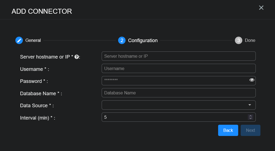The height and width of the screenshot is (151, 275).
Task: Click the number 2 Configuration step circle
Action: pyautogui.click(x=122, y=40)
